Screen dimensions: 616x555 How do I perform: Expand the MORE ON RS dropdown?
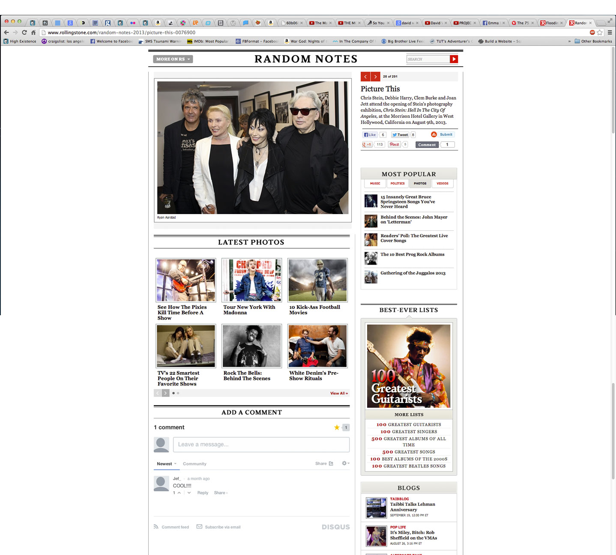(173, 59)
